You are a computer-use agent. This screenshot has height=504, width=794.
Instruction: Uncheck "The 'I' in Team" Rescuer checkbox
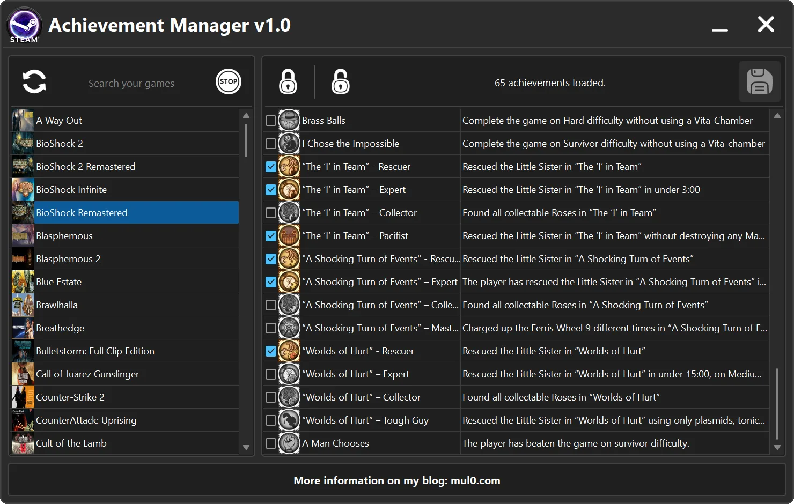(x=271, y=167)
